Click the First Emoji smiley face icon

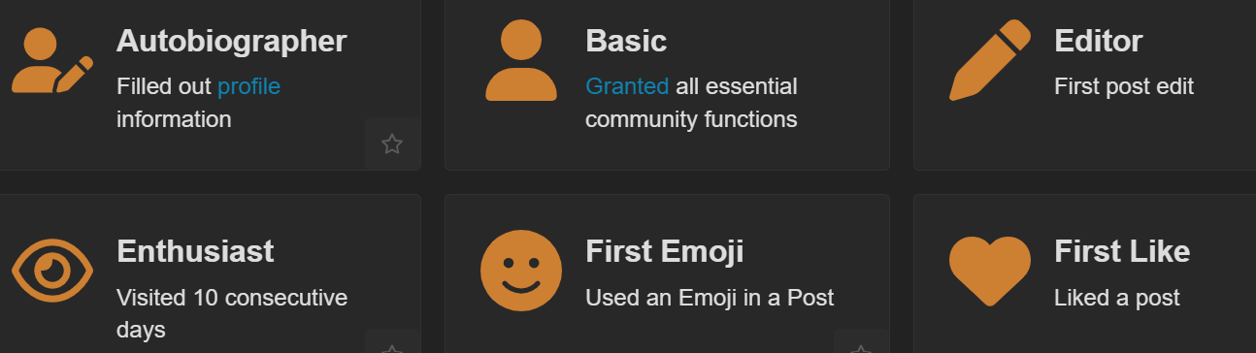521,271
